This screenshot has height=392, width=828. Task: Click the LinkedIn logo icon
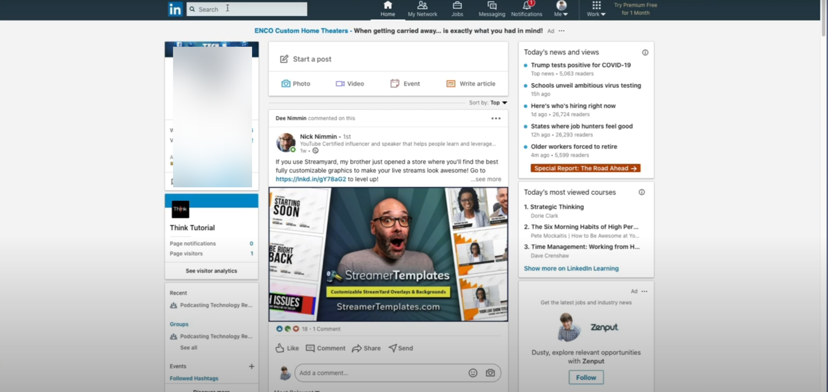click(175, 9)
